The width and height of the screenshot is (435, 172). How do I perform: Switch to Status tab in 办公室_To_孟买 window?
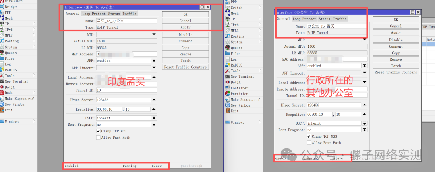point(325,19)
